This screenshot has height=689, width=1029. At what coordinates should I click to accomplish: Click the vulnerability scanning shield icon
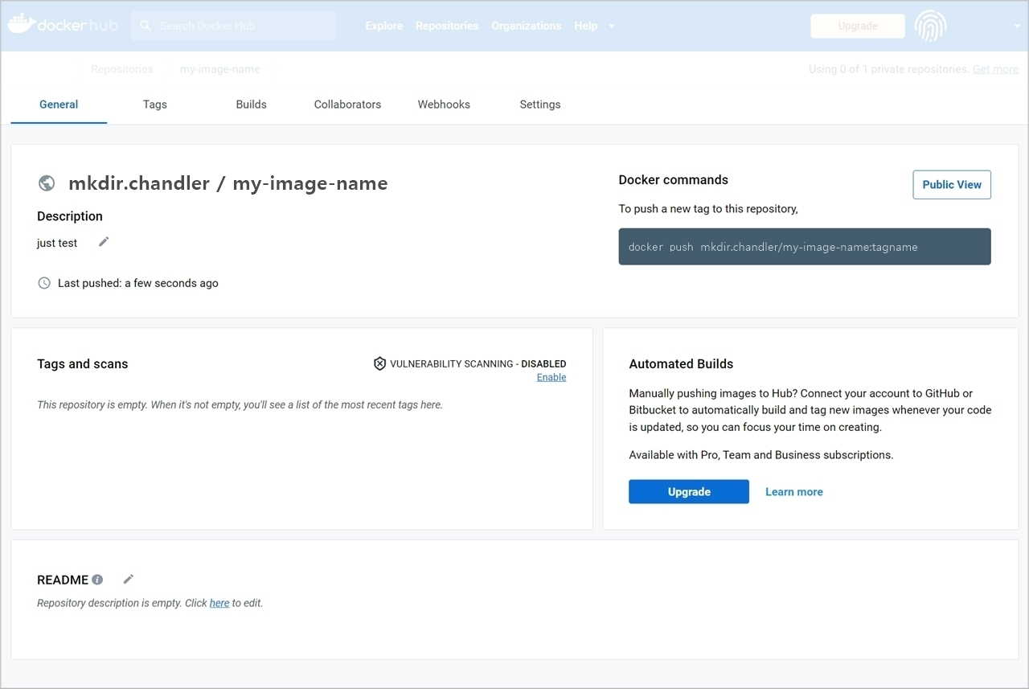[379, 363]
